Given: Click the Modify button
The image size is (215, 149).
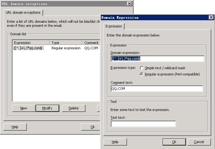Looking at the screenshot, I should tap(47, 108).
